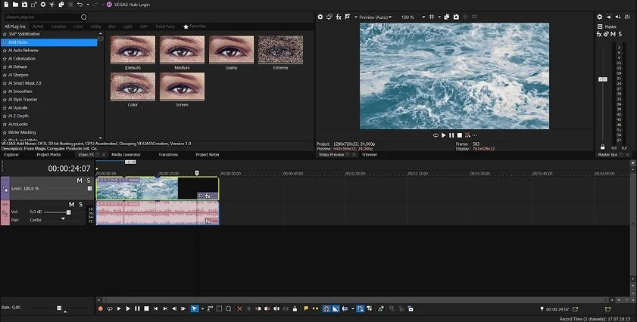Favorite the 360° Stabilization plug-in star

click(5, 34)
